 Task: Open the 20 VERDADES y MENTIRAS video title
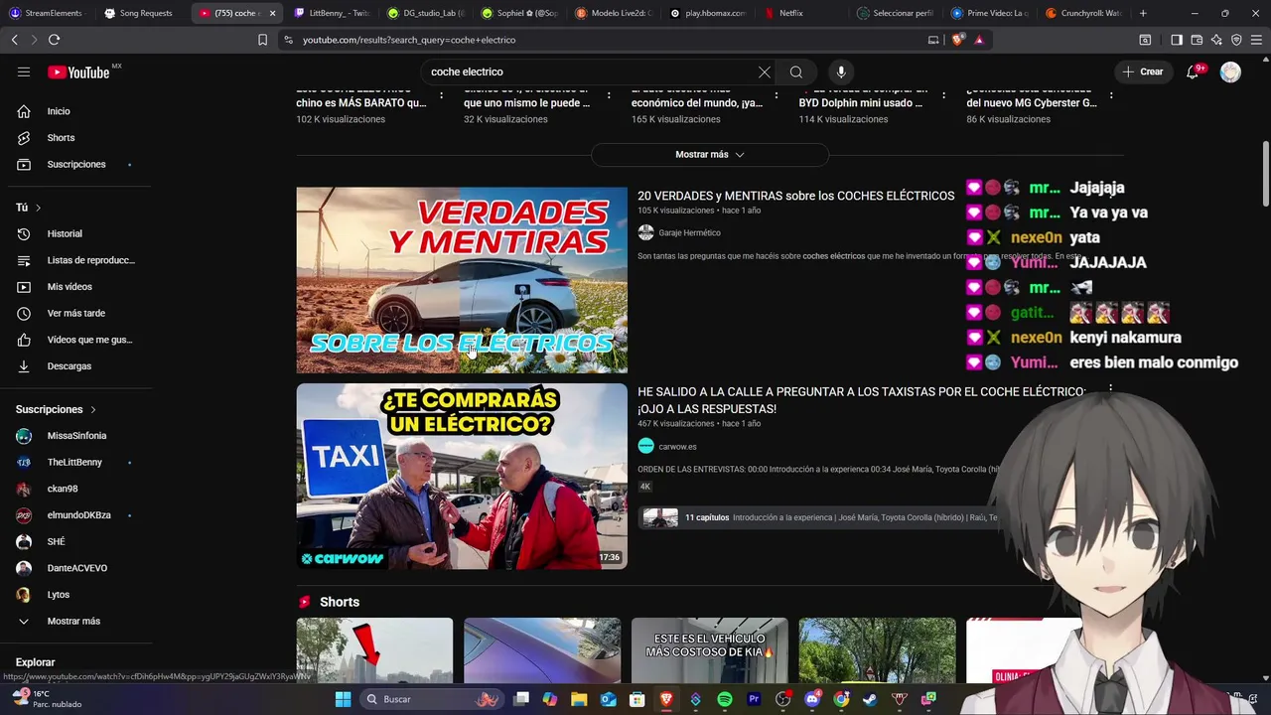795,196
